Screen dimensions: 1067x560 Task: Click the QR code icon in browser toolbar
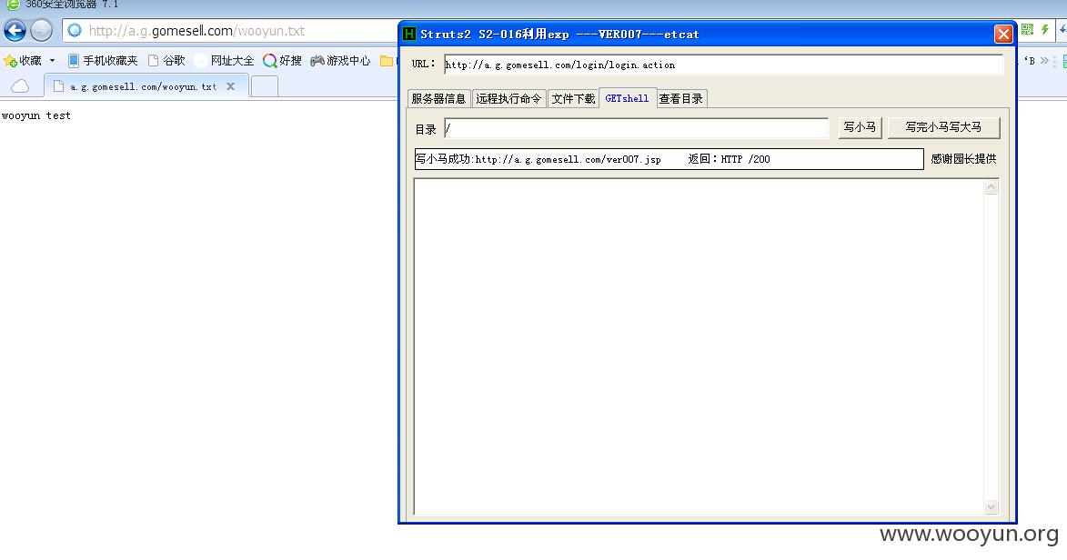(1028, 29)
